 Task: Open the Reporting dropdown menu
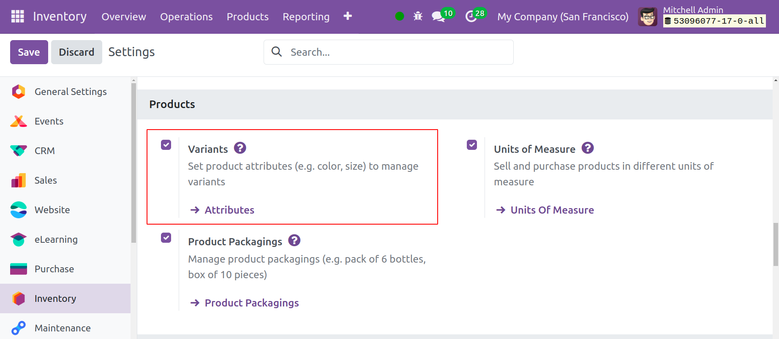pyautogui.click(x=306, y=16)
